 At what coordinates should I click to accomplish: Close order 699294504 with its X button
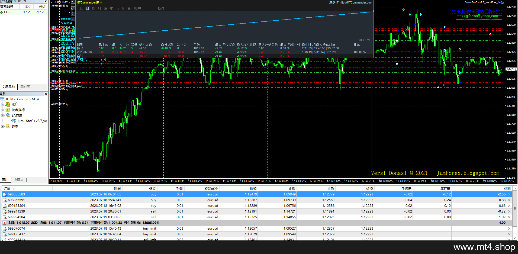click(x=509, y=217)
